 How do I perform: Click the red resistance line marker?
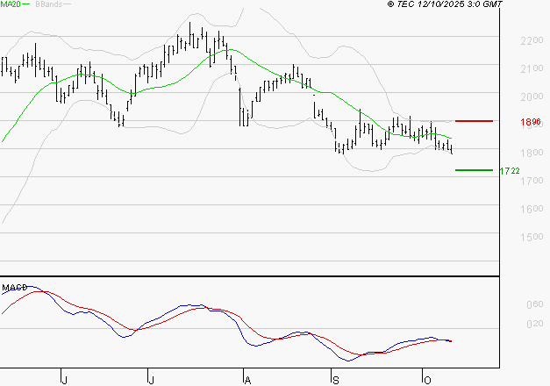pyautogui.click(x=474, y=121)
